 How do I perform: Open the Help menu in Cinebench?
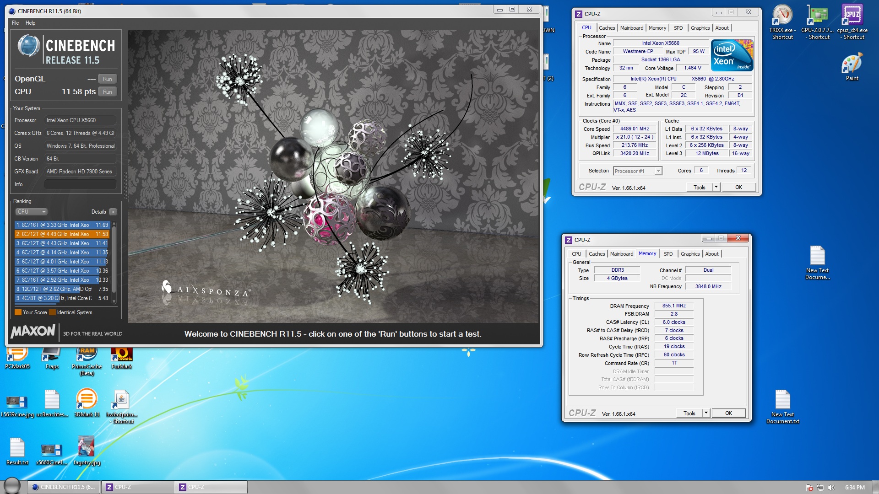point(30,23)
